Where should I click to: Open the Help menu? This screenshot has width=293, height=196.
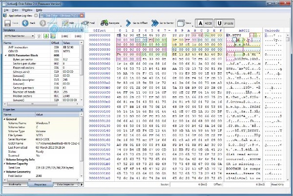pos(39,10)
